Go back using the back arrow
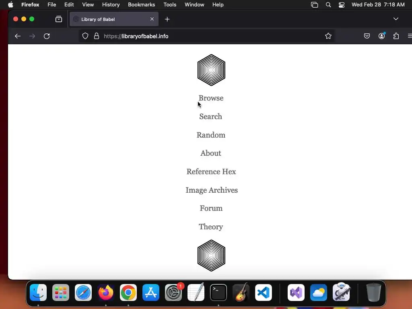412x309 pixels. pyautogui.click(x=18, y=36)
